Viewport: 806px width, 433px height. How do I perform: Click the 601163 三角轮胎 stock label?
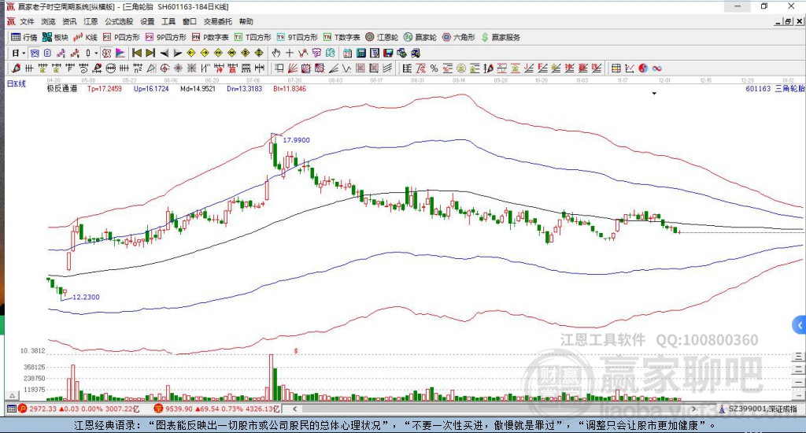(x=775, y=88)
